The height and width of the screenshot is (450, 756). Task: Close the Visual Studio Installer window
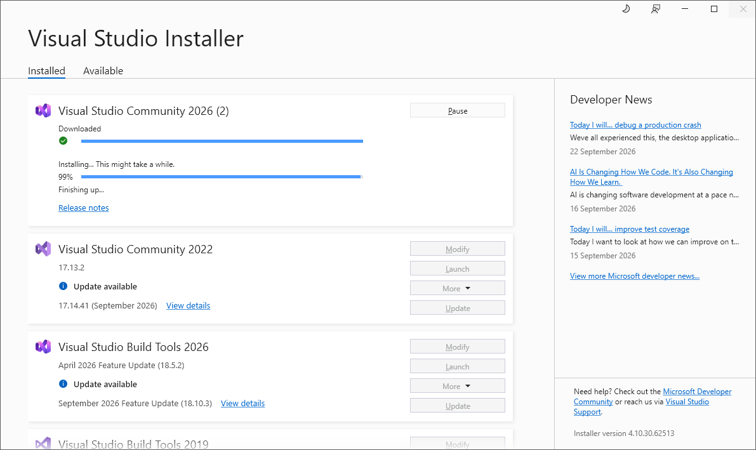(743, 9)
